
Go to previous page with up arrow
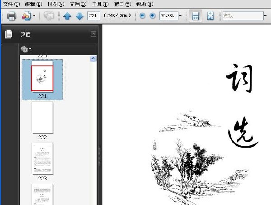67,16
